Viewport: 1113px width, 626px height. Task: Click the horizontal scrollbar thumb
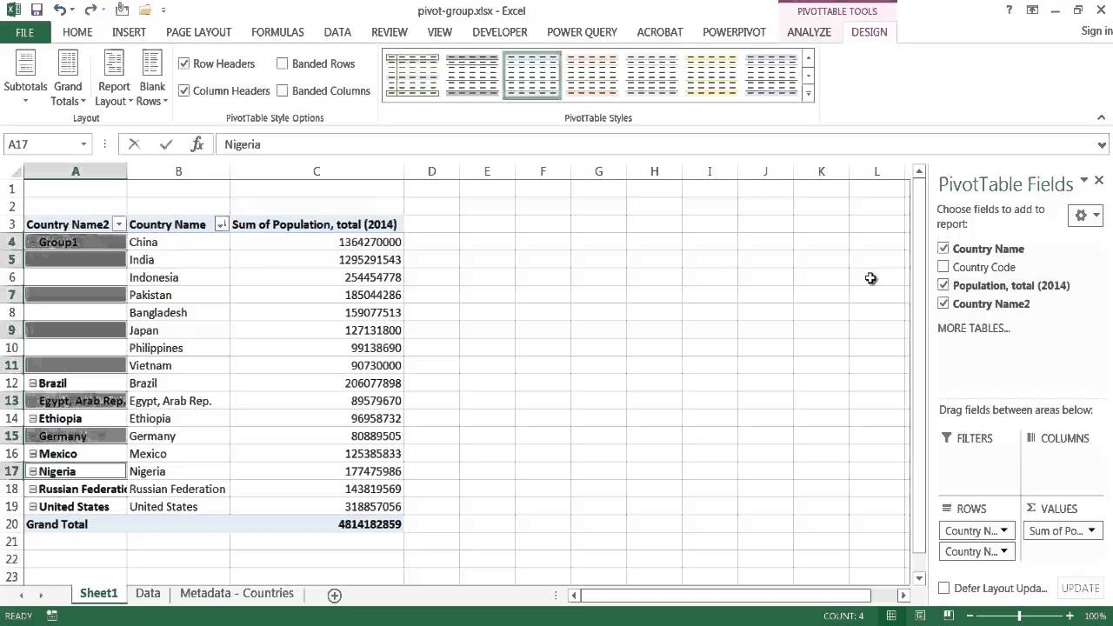[x=725, y=596]
